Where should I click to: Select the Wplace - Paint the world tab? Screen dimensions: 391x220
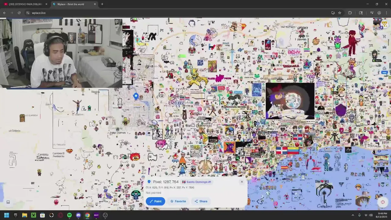(74, 4)
